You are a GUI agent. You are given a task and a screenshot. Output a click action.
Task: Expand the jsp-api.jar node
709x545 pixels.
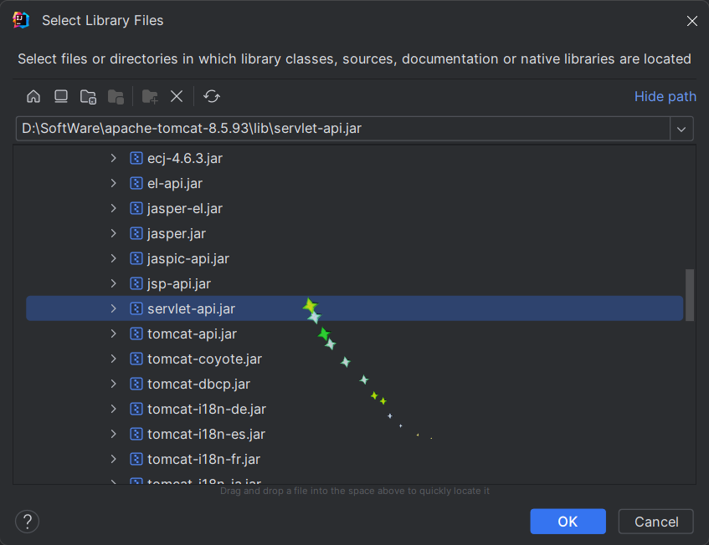114,283
